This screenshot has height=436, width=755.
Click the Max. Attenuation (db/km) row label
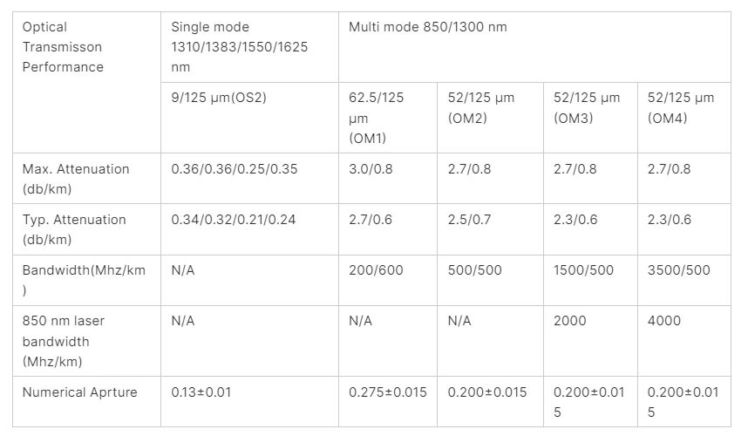tap(86, 178)
